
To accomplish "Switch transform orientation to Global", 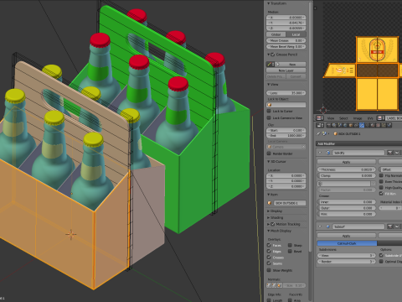I will tap(276, 34).
